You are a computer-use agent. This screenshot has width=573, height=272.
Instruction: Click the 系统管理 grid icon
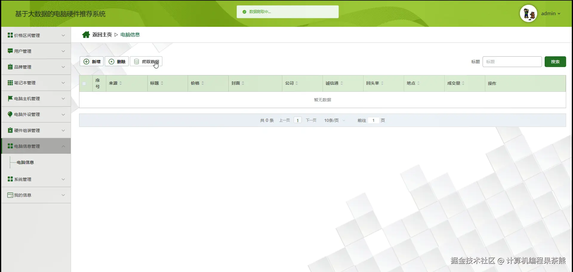pyautogui.click(x=10, y=179)
